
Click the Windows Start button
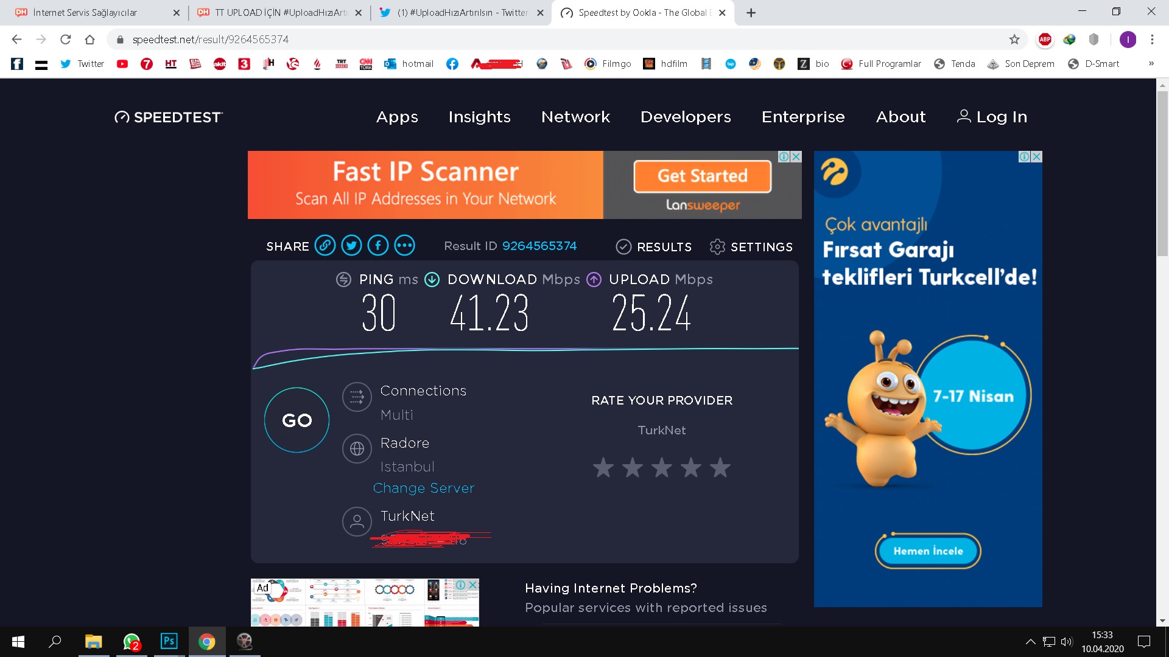tap(18, 641)
